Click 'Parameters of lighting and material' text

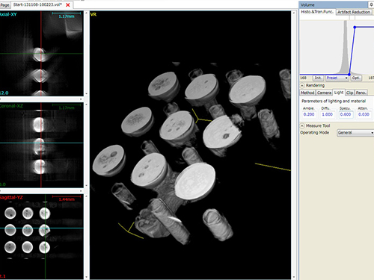click(x=334, y=101)
